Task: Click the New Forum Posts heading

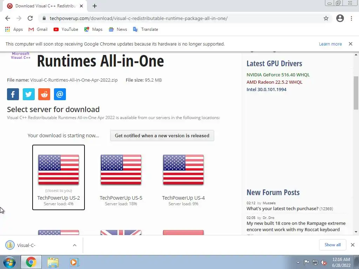Action: coord(273,192)
